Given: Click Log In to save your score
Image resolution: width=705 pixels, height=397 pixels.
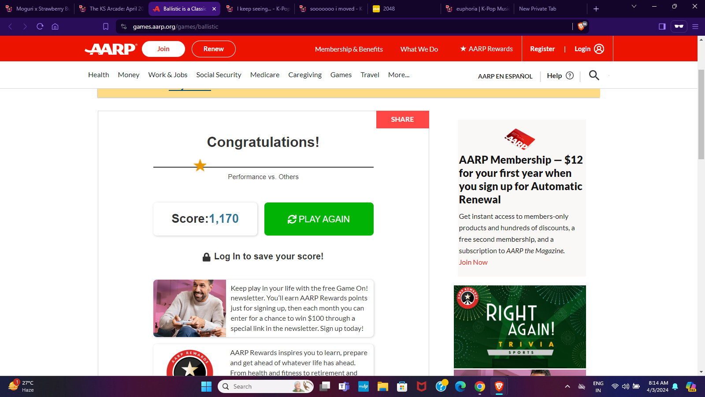Looking at the screenshot, I should pos(263,257).
